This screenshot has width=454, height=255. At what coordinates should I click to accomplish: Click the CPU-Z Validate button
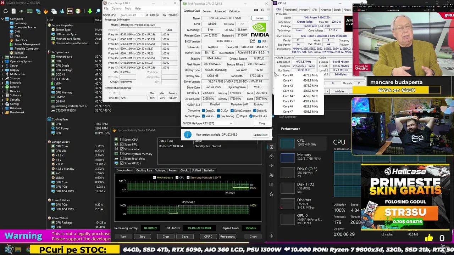click(339, 91)
